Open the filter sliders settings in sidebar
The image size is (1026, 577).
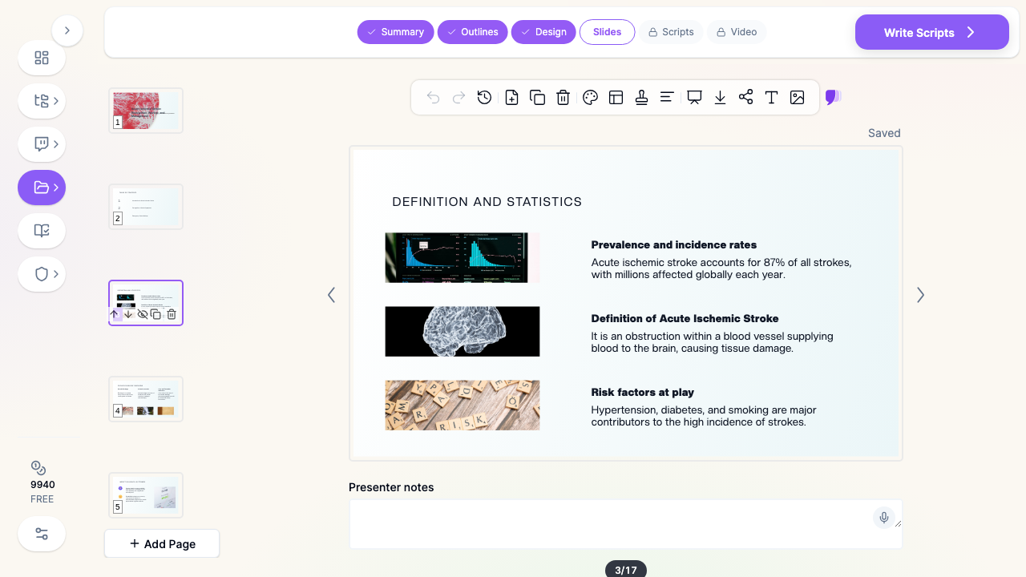point(42,534)
